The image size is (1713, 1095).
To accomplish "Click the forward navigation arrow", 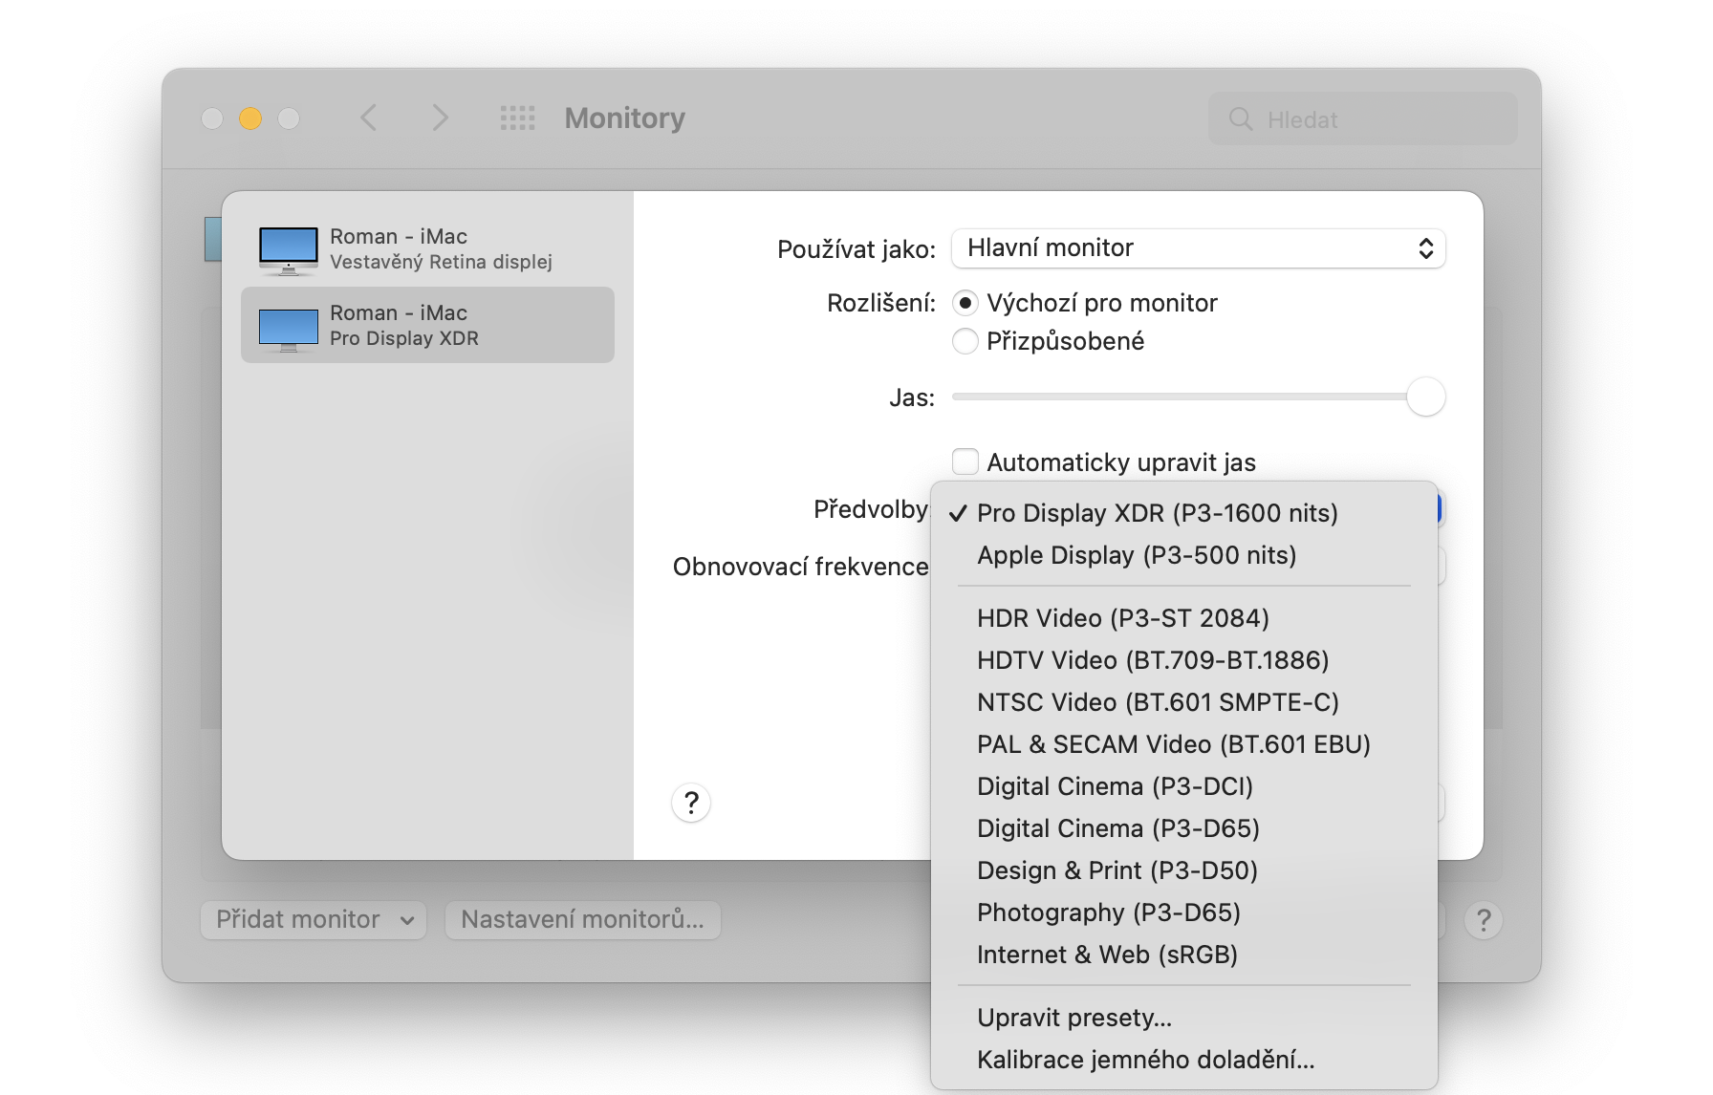I will coord(439,118).
